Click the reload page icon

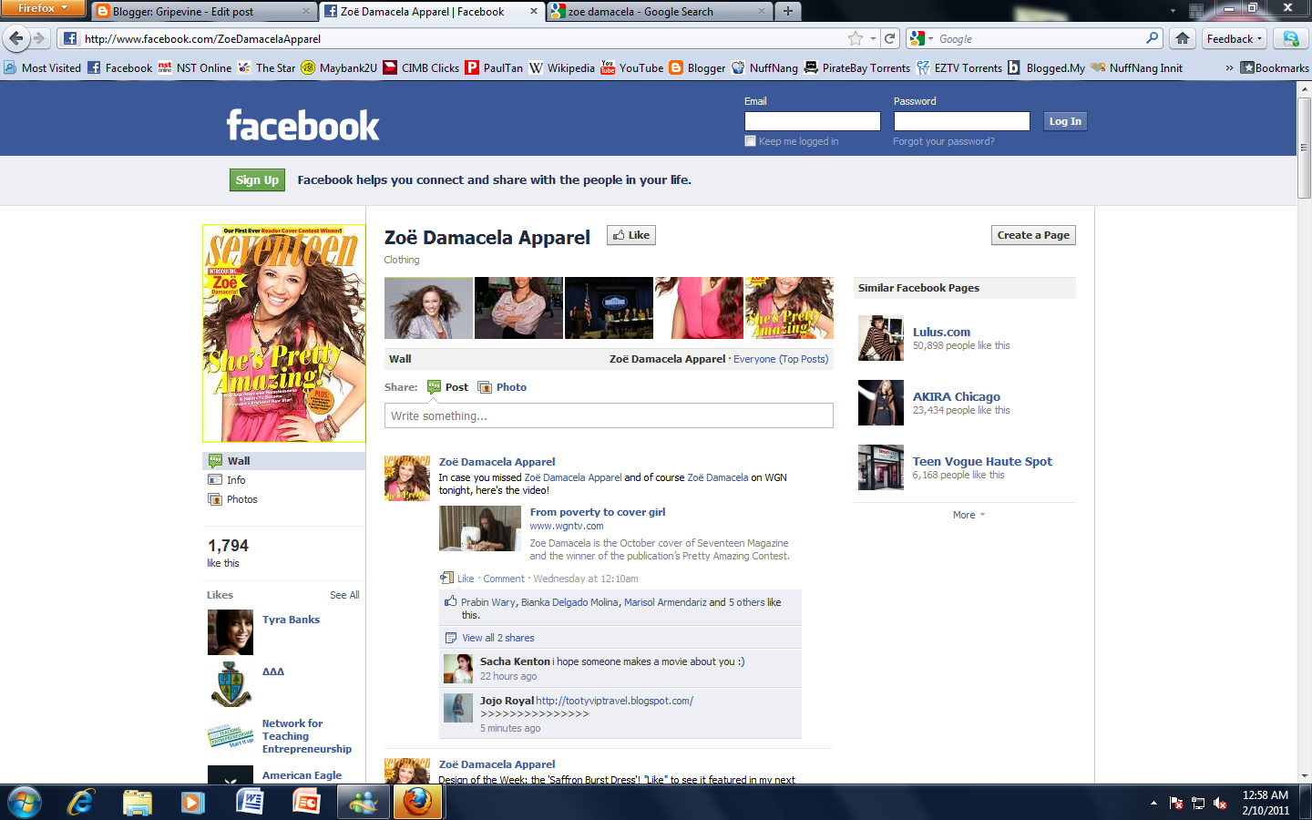tap(890, 38)
